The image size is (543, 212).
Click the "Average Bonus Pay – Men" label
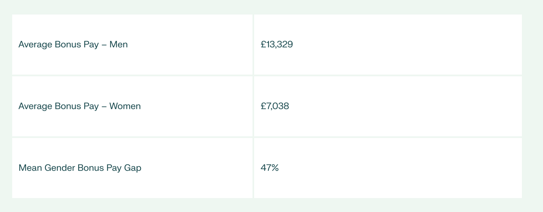pyautogui.click(x=73, y=44)
